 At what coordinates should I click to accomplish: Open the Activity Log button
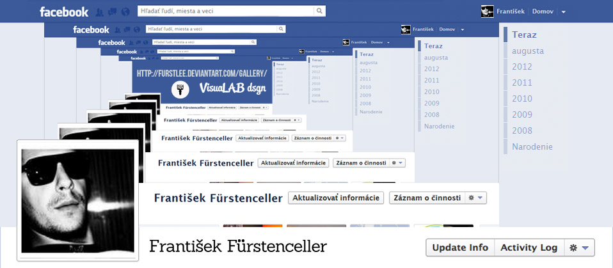[x=529, y=248]
